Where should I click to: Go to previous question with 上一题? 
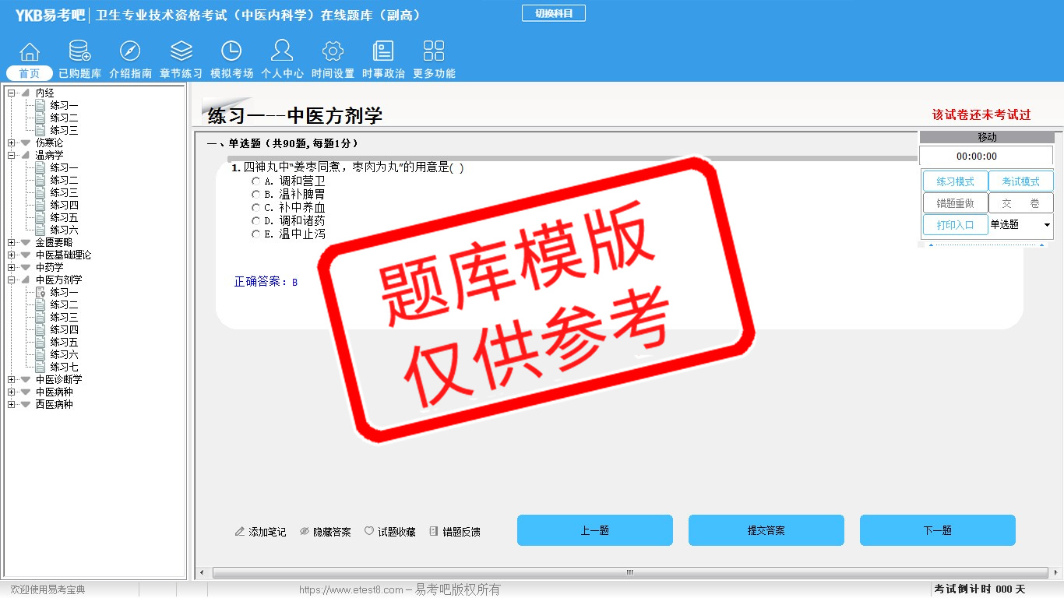[x=595, y=530]
